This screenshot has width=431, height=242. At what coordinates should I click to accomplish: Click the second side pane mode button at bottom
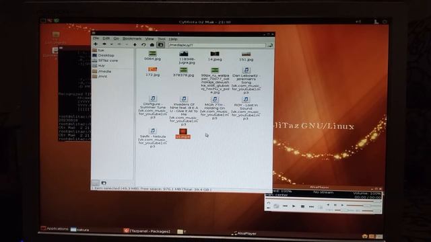(x=104, y=183)
